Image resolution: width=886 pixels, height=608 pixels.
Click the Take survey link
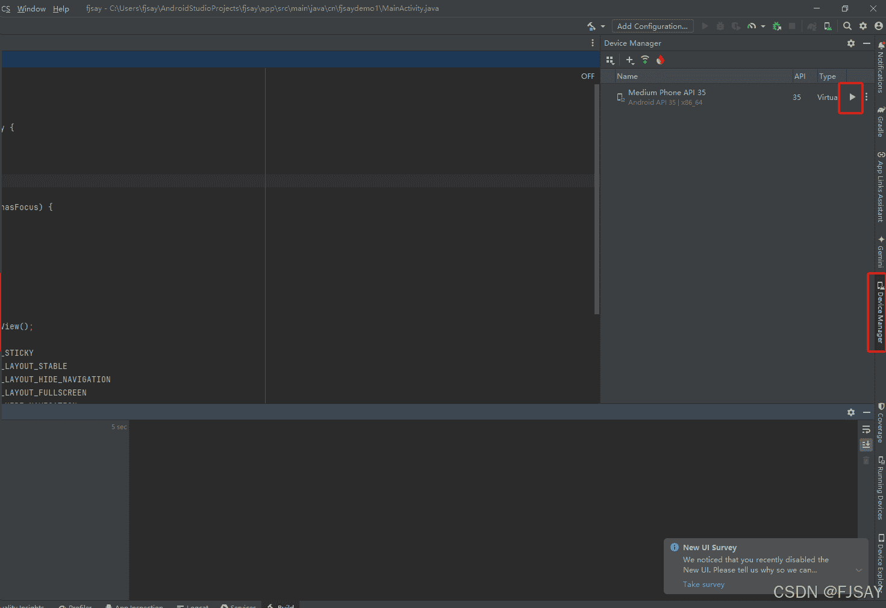coord(703,585)
